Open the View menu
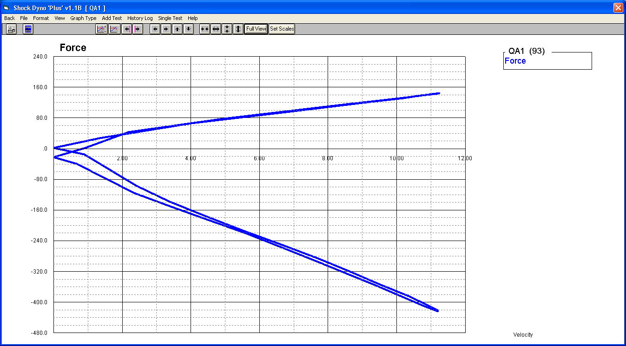The height and width of the screenshot is (346, 626). [59, 18]
